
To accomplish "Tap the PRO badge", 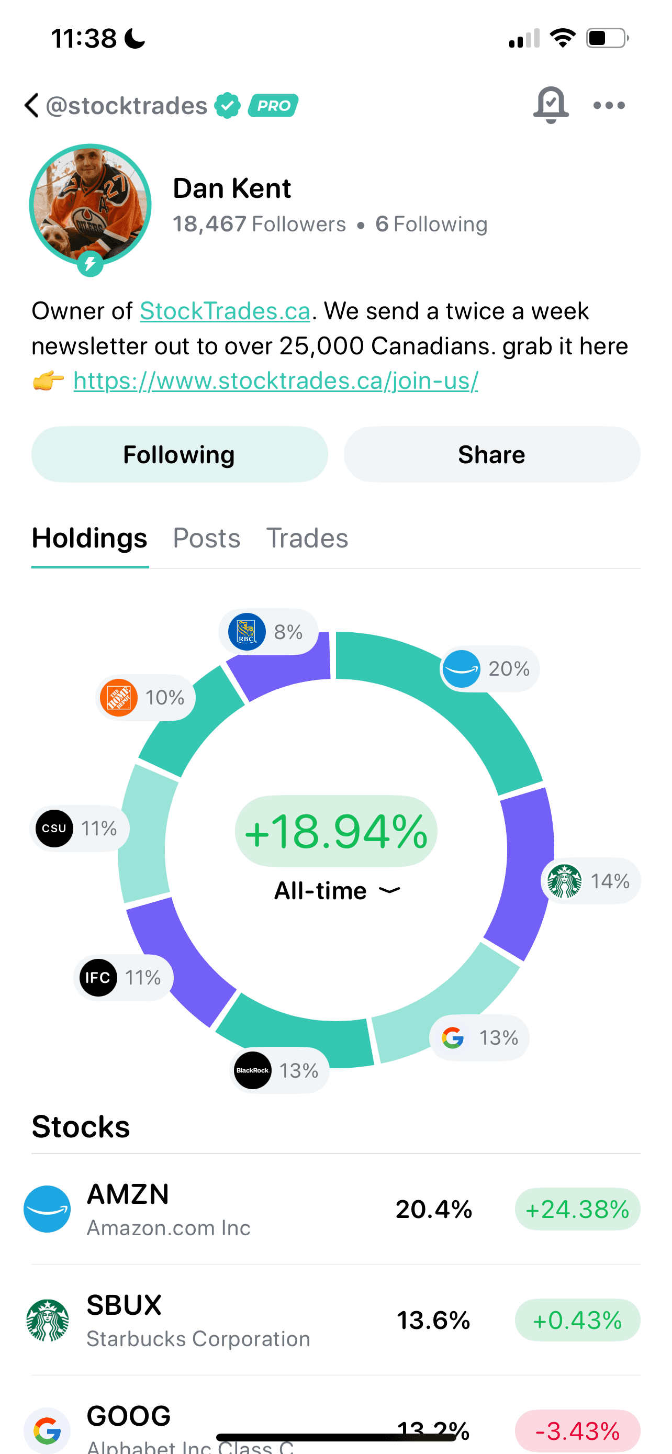I will (x=273, y=106).
